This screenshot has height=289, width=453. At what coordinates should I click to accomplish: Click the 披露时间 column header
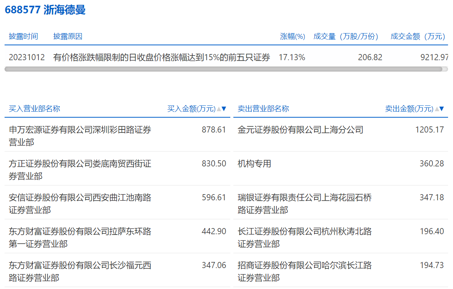23,37
